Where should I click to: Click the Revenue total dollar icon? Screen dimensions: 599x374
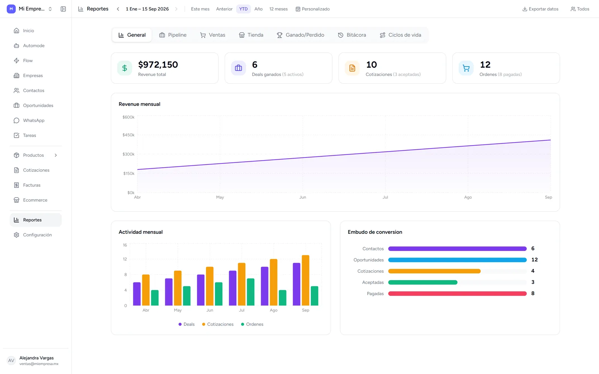click(x=125, y=68)
